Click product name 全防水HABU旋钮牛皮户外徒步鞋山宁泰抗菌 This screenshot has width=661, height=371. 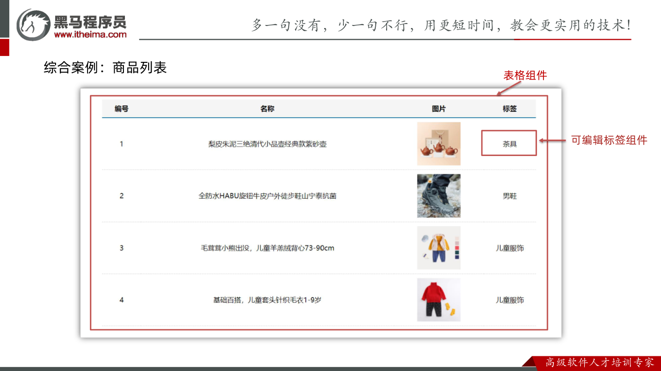click(x=268, y=196)
